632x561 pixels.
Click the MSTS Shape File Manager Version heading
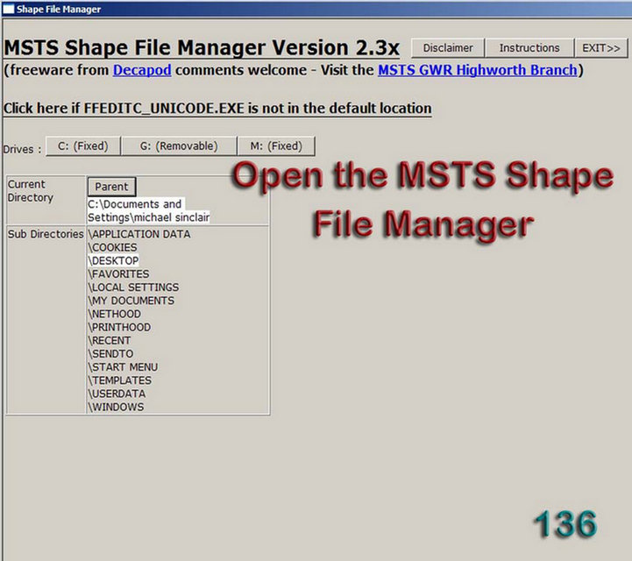coord(202,47)
